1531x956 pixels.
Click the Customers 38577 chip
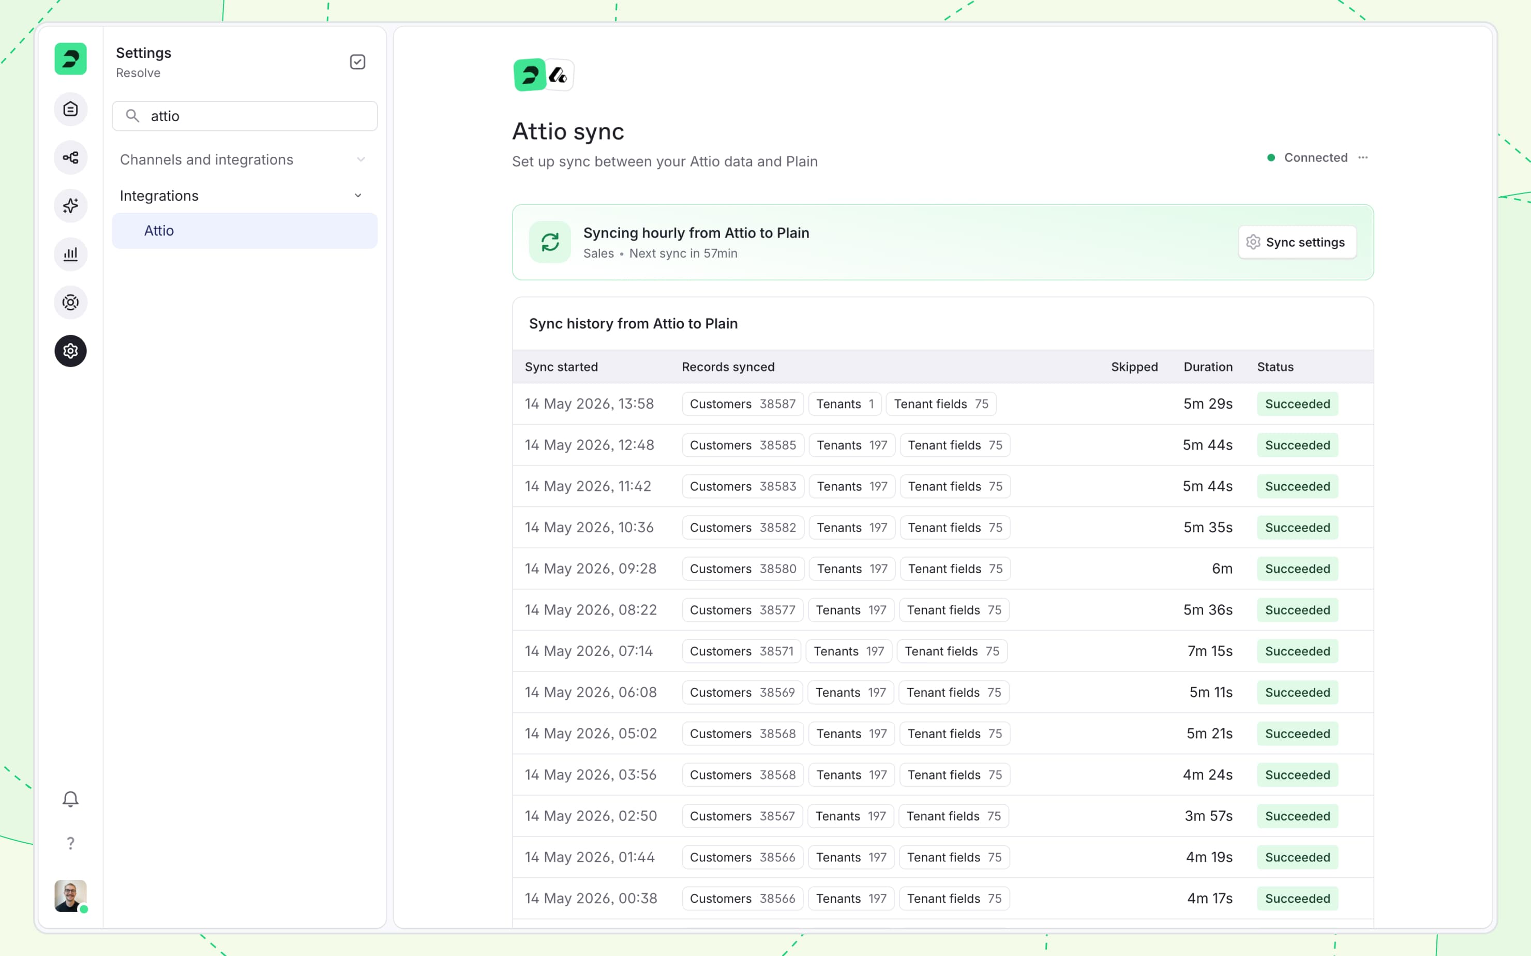click(742, 609)
